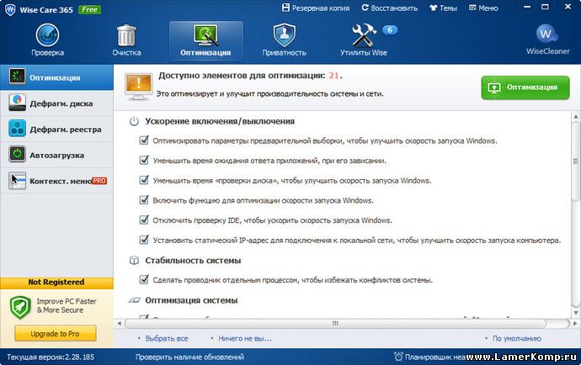Close the Wise Care 365 window
Viewport: 581px width, 365px height.
568,7
